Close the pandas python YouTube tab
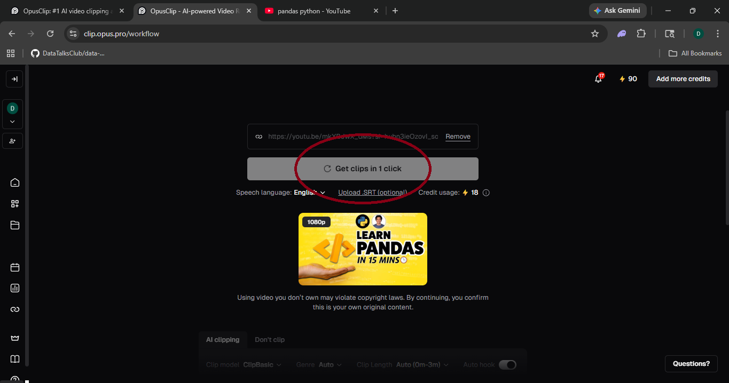This screenshot has width=729, height=383. pyautogui.click(x=376, y=11)
